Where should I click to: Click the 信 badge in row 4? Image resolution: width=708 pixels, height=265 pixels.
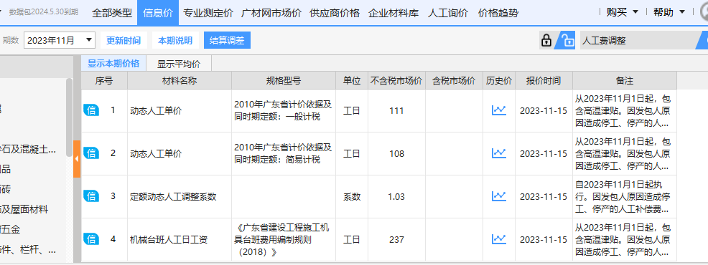coord(91,239)
